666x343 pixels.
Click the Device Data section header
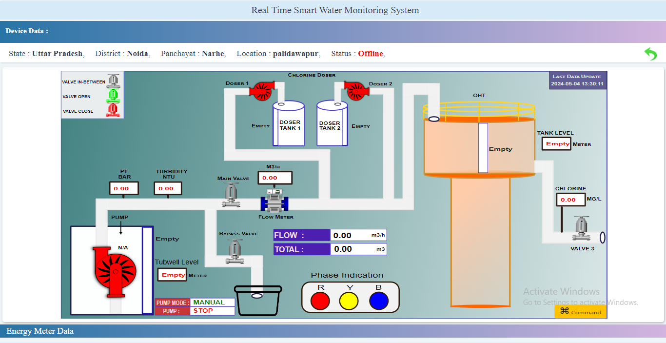tap(27, 31)
